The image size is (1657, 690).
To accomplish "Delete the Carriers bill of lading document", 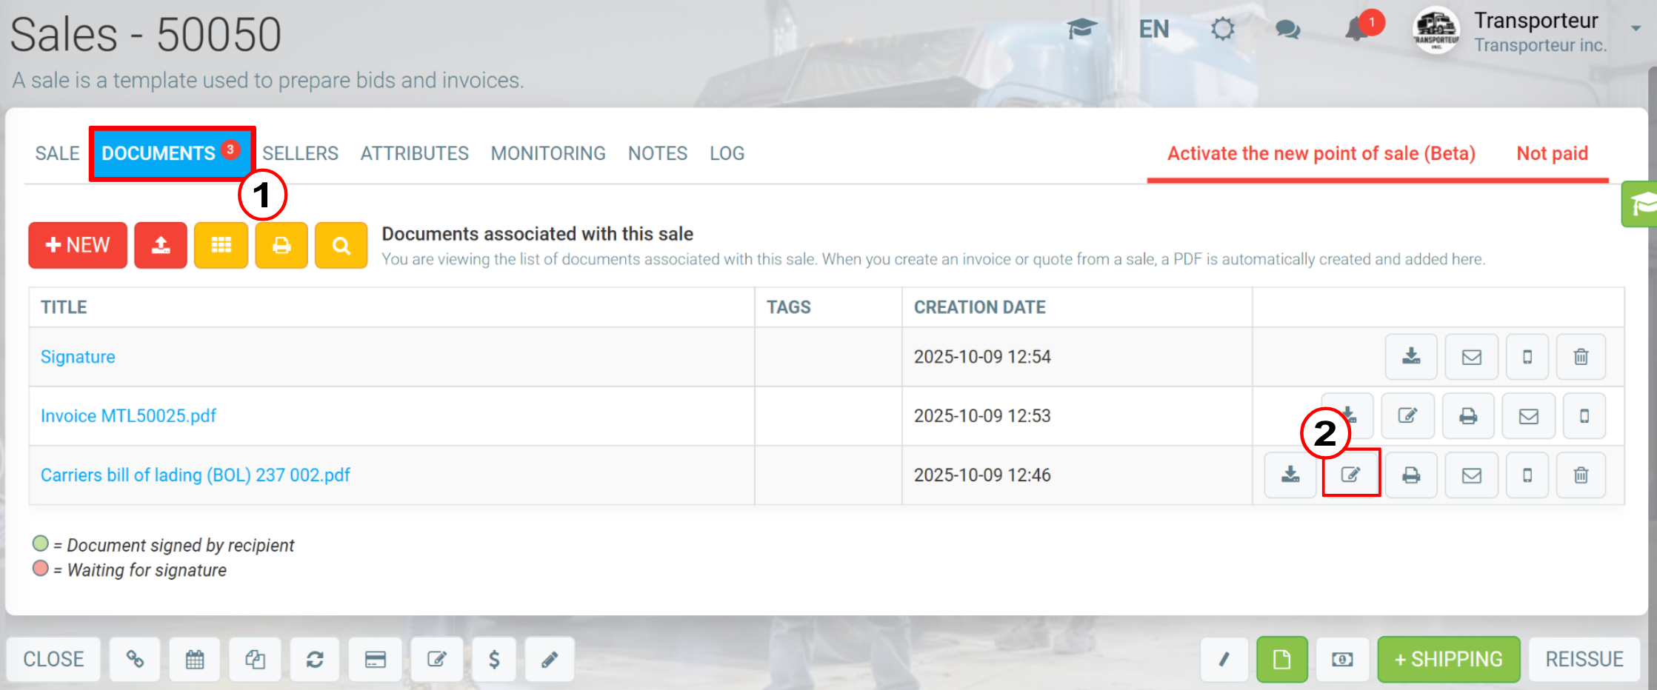I will click(x=1581, y=475).
